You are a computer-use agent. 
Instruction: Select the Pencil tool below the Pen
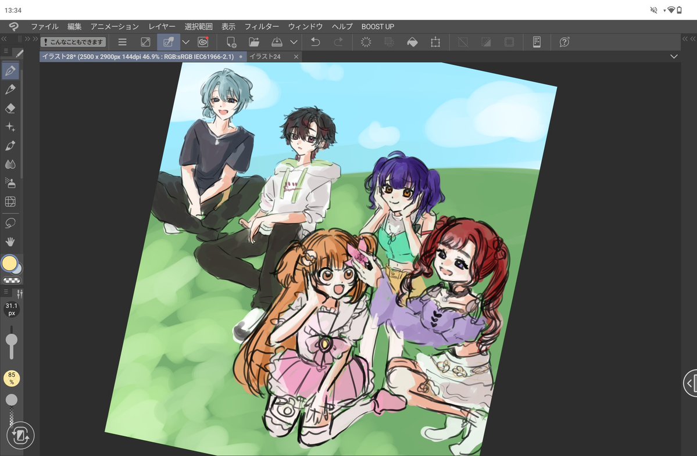[x=10, y=89]
